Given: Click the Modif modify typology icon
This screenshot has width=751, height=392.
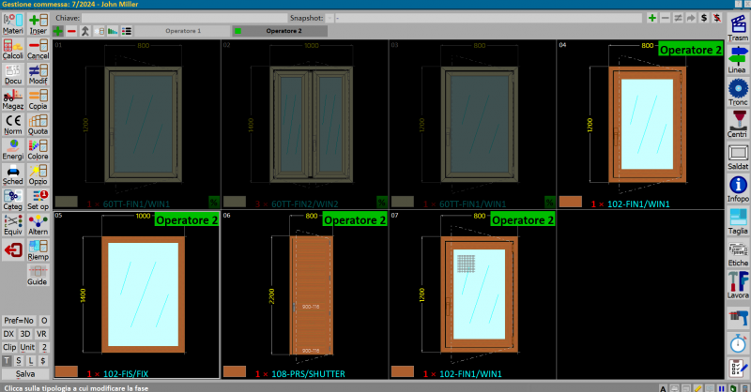Looking at the screenshot, I should pyautogui.click(x=38, y=74).
